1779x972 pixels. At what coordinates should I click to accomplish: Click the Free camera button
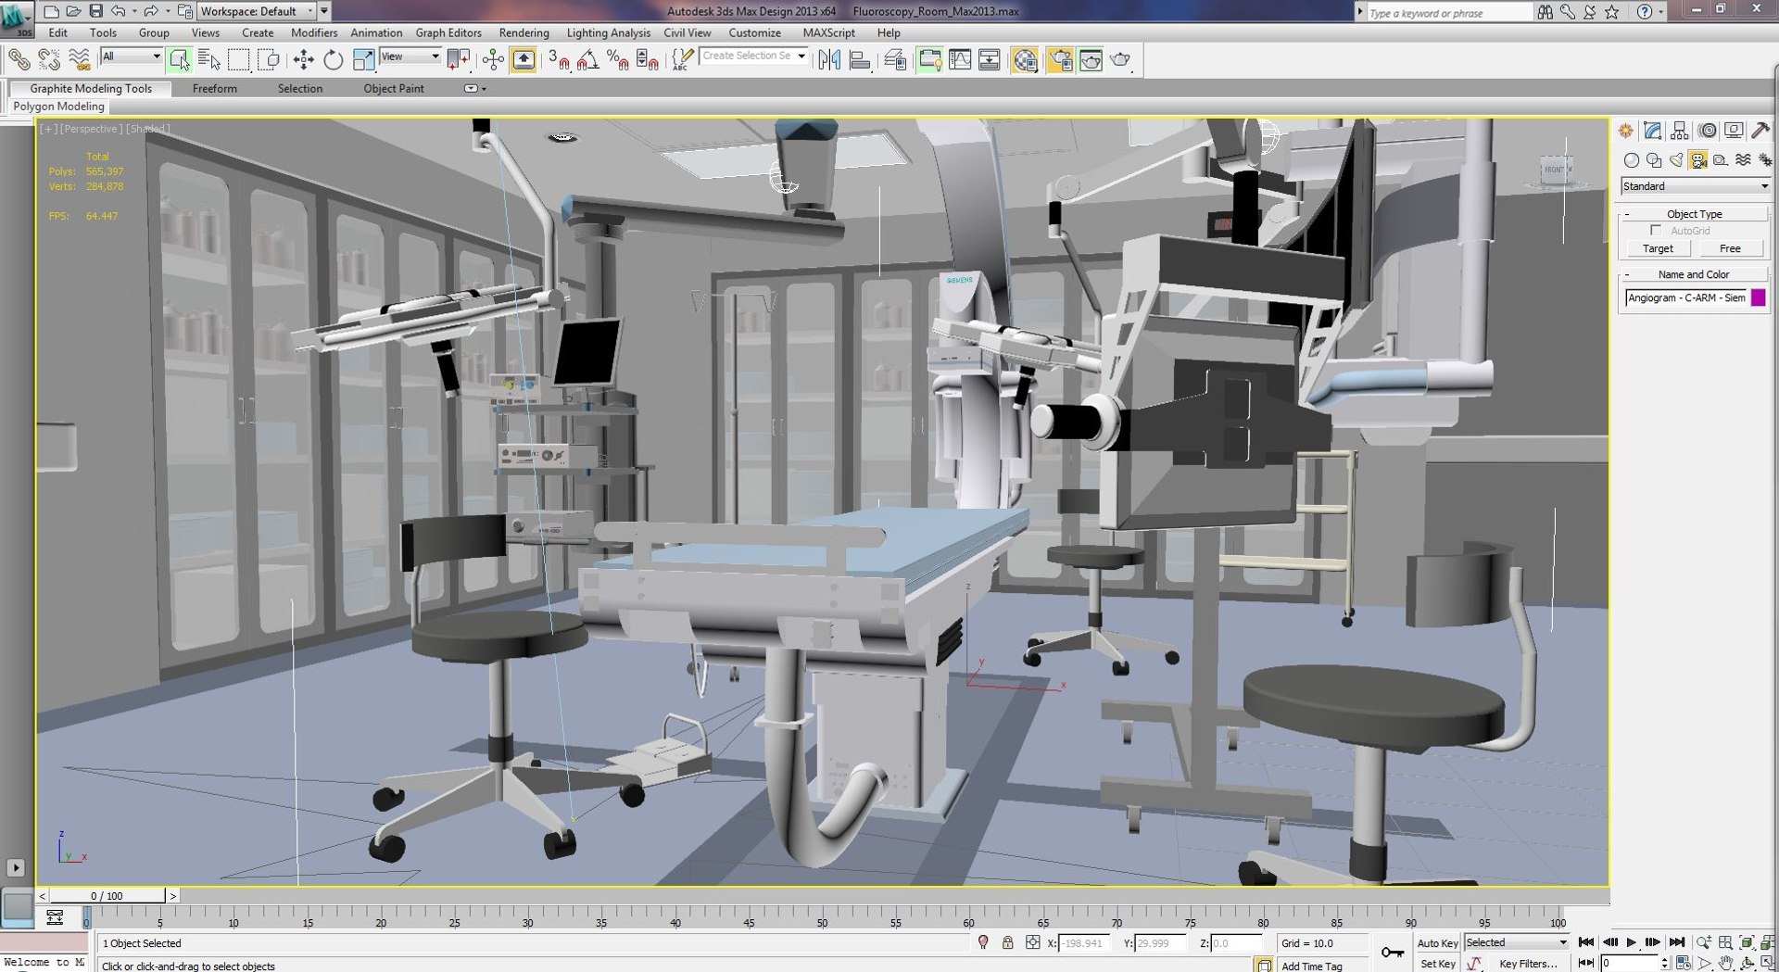tap(1730, 248)
